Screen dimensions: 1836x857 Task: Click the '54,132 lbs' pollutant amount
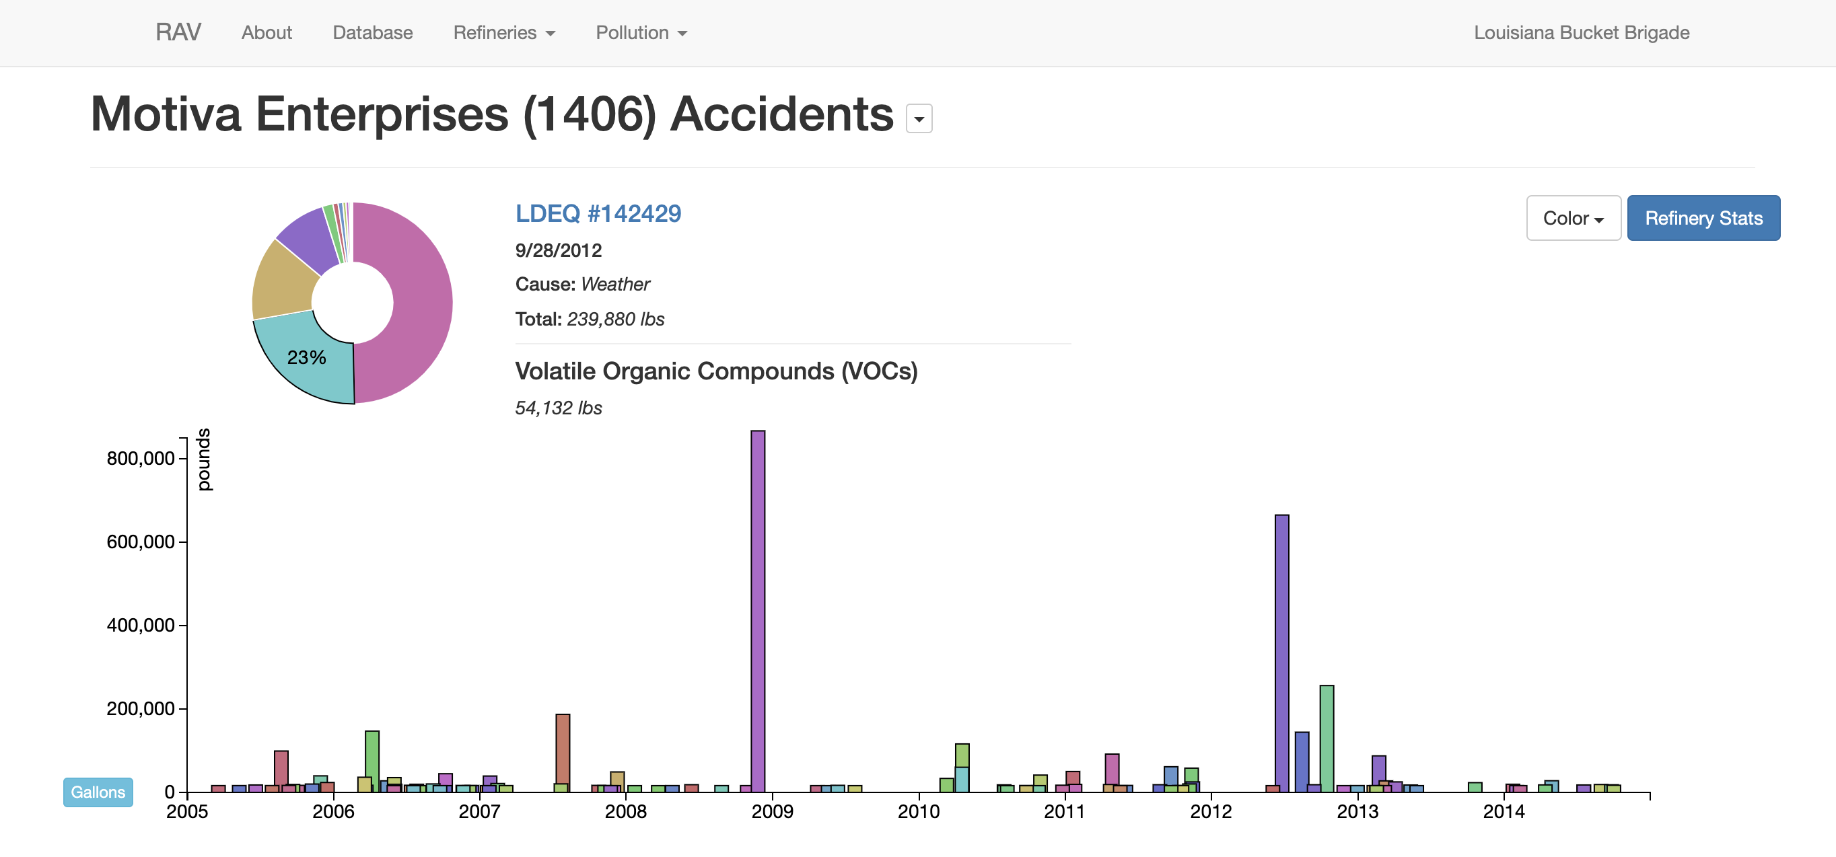pos(558,408)
